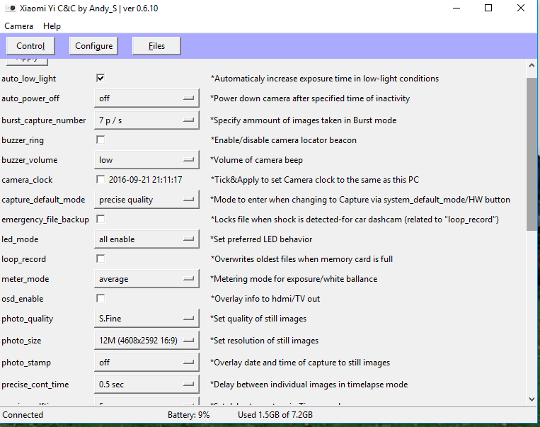This screenshot has width=540, height=427.
Task: Open the photo_quality dropdown
Action: coord(147,319)
